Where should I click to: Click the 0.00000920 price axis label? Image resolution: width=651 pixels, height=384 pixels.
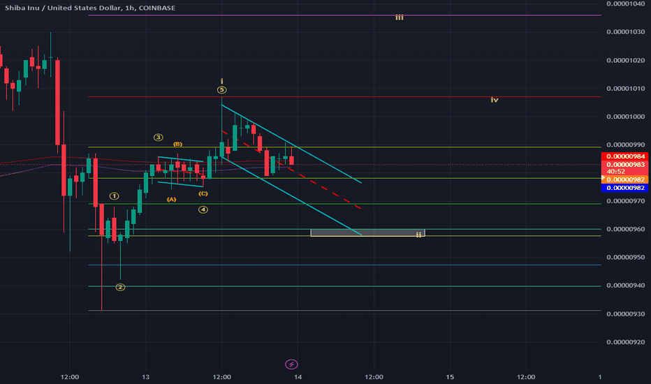coord(626,342)
